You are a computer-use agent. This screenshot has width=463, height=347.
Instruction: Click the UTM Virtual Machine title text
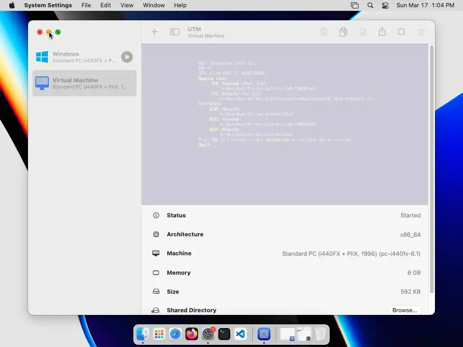click(x=206, y=32)
